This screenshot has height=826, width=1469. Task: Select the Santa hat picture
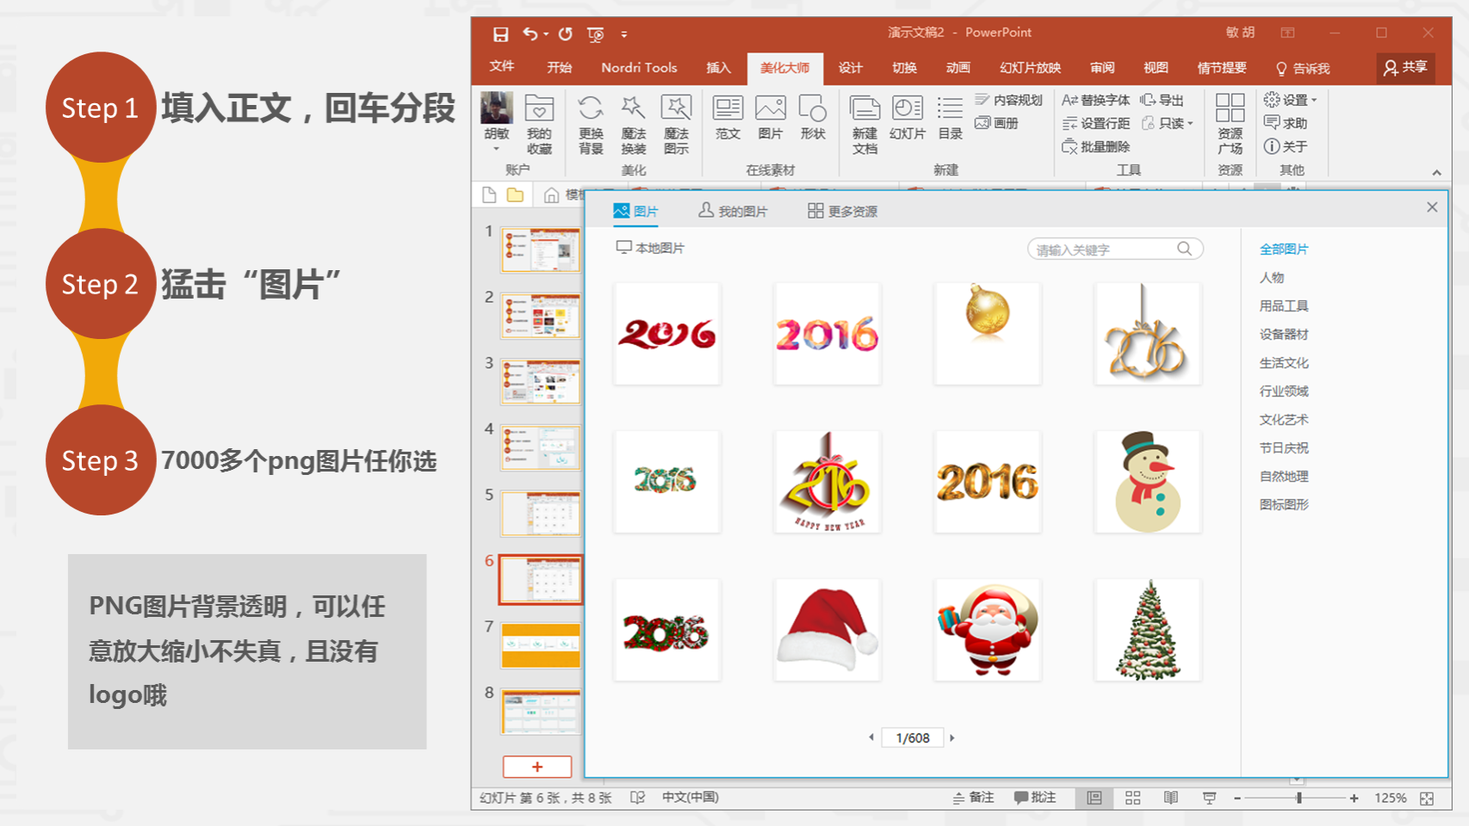827,630
